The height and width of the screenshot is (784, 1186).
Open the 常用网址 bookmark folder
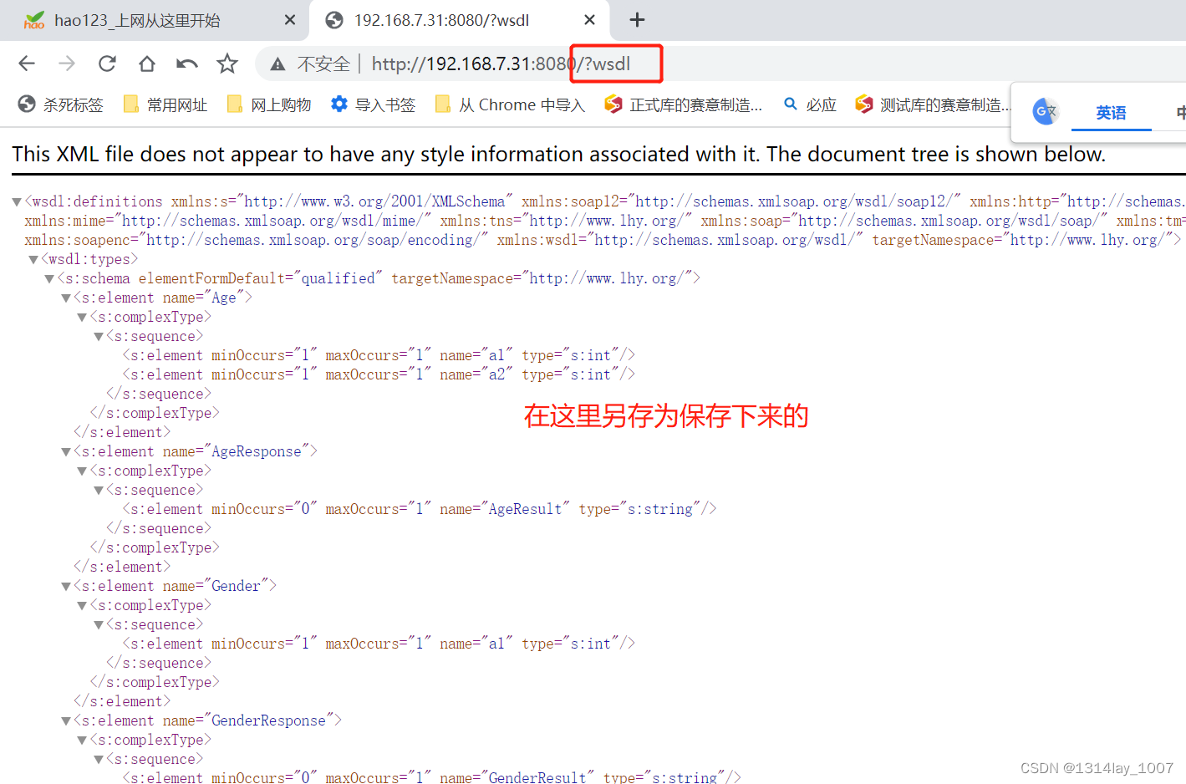pyautogui.click(x=165, y=104)
